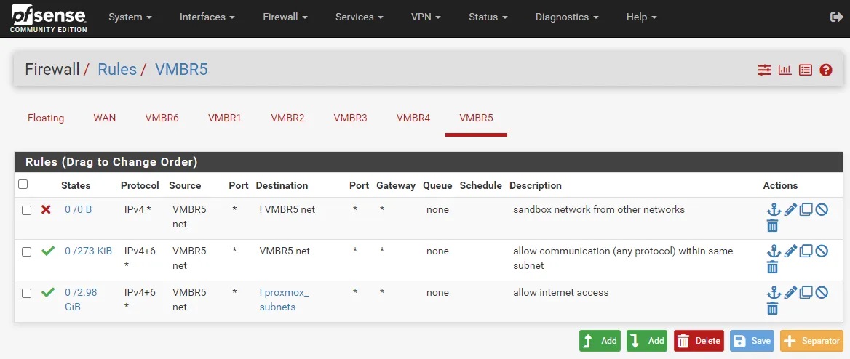Click red X block icon on sandbox rule
Screen dimensions: 850x359
pos(46,209)
